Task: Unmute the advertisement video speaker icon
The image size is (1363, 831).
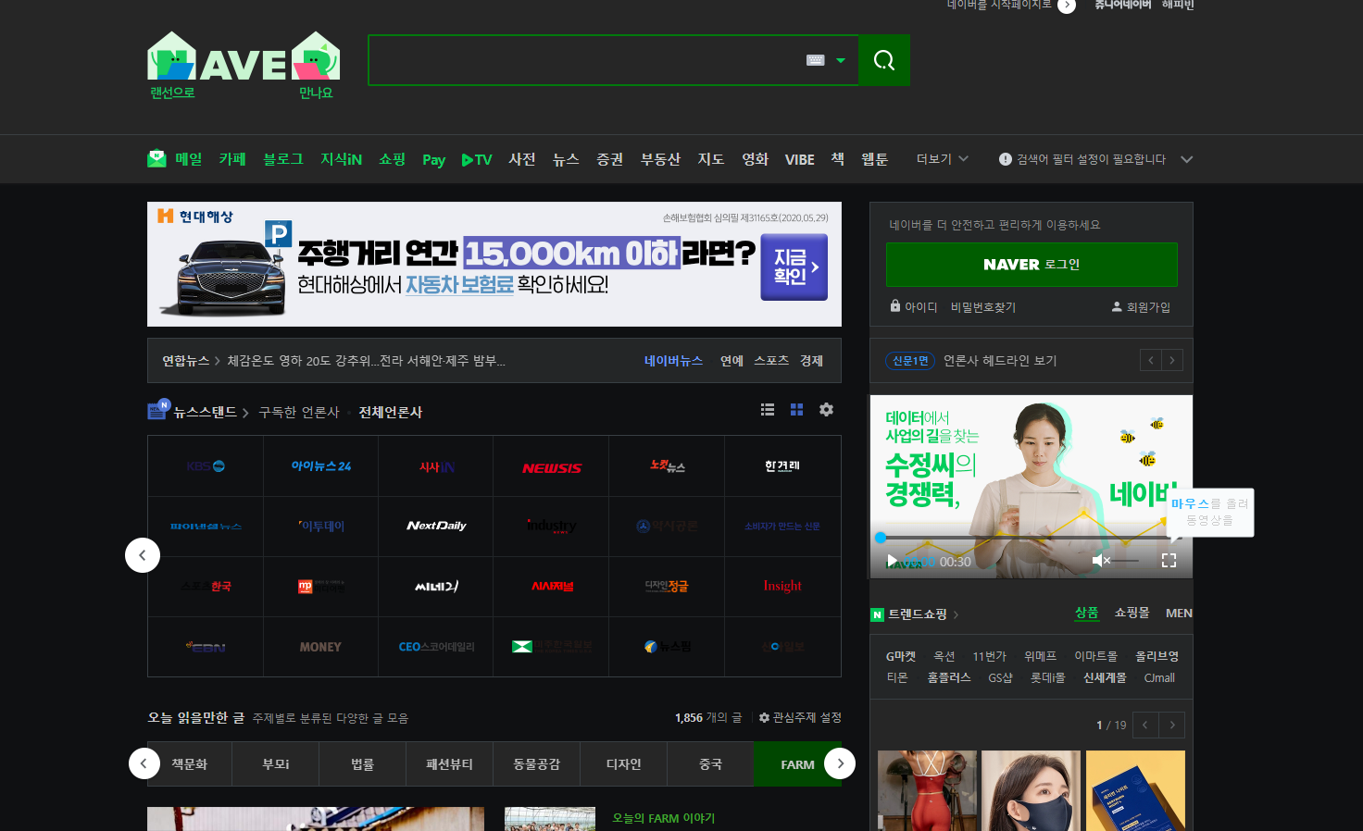Action: pos(1100,560)
